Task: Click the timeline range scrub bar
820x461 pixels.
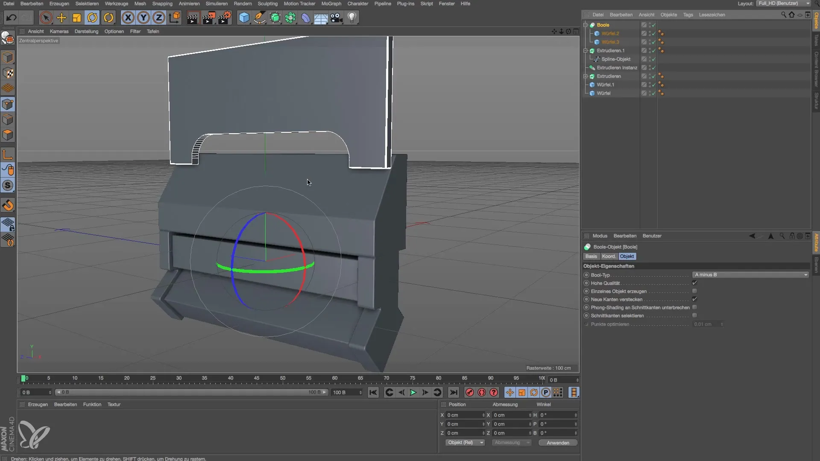Action: click(192, 392)
